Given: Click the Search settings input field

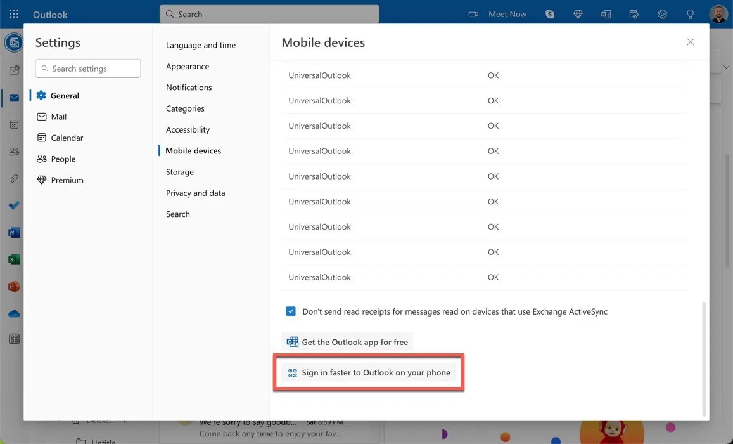Looking at the screenshot, I should tap(87, 68).
